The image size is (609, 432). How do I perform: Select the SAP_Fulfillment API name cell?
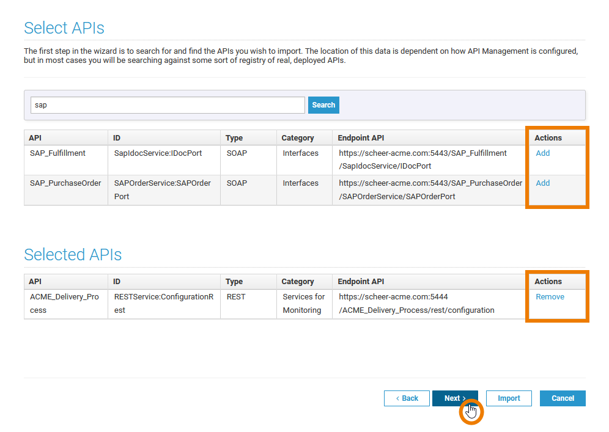57,153
